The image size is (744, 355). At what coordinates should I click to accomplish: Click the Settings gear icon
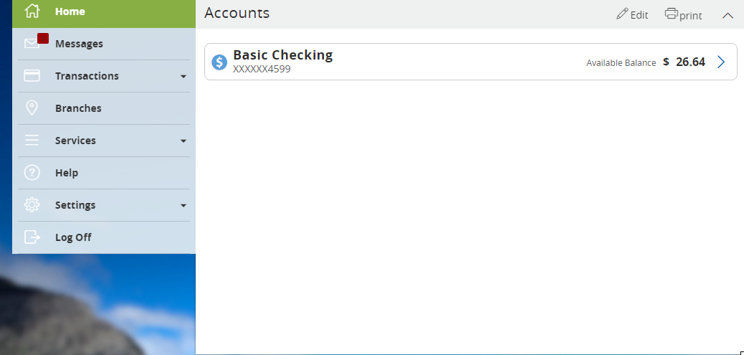point(32,205)
